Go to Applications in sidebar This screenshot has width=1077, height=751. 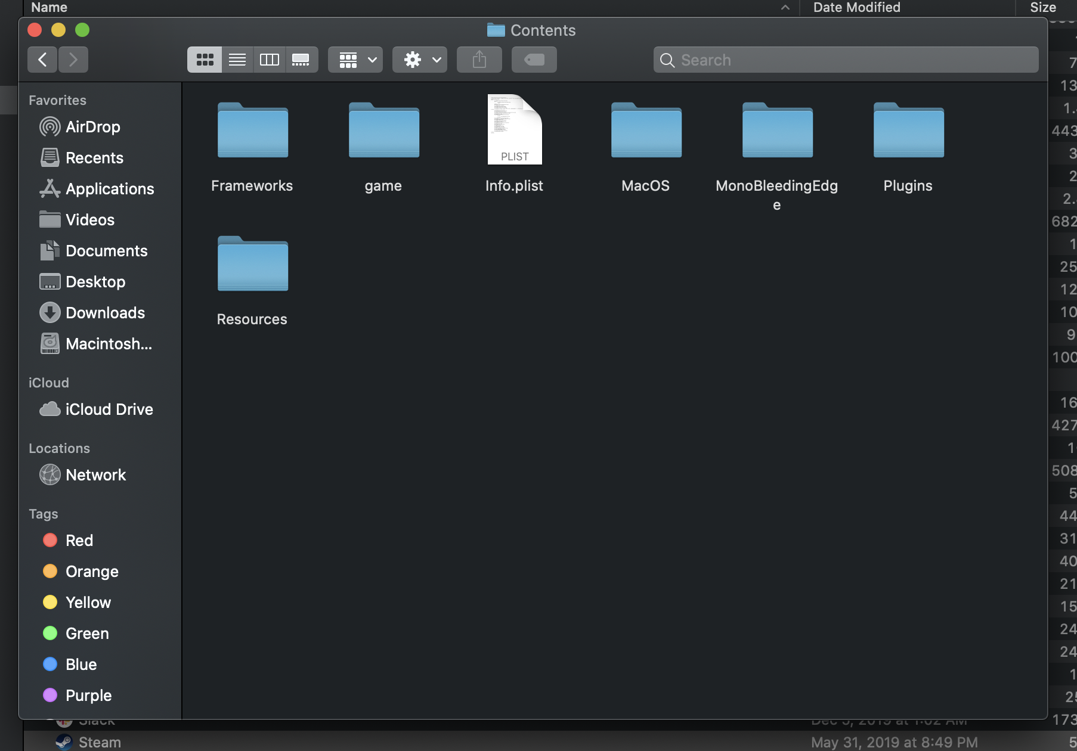pyautogui.click(x=110, y=189)
